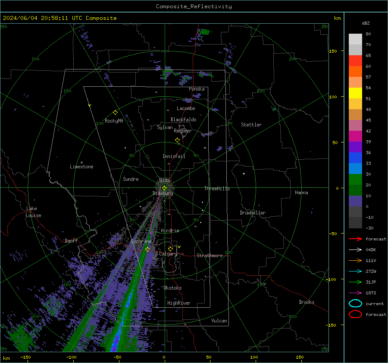Click the yellow diamond marker near Cochrane

[x=148, y=249]
